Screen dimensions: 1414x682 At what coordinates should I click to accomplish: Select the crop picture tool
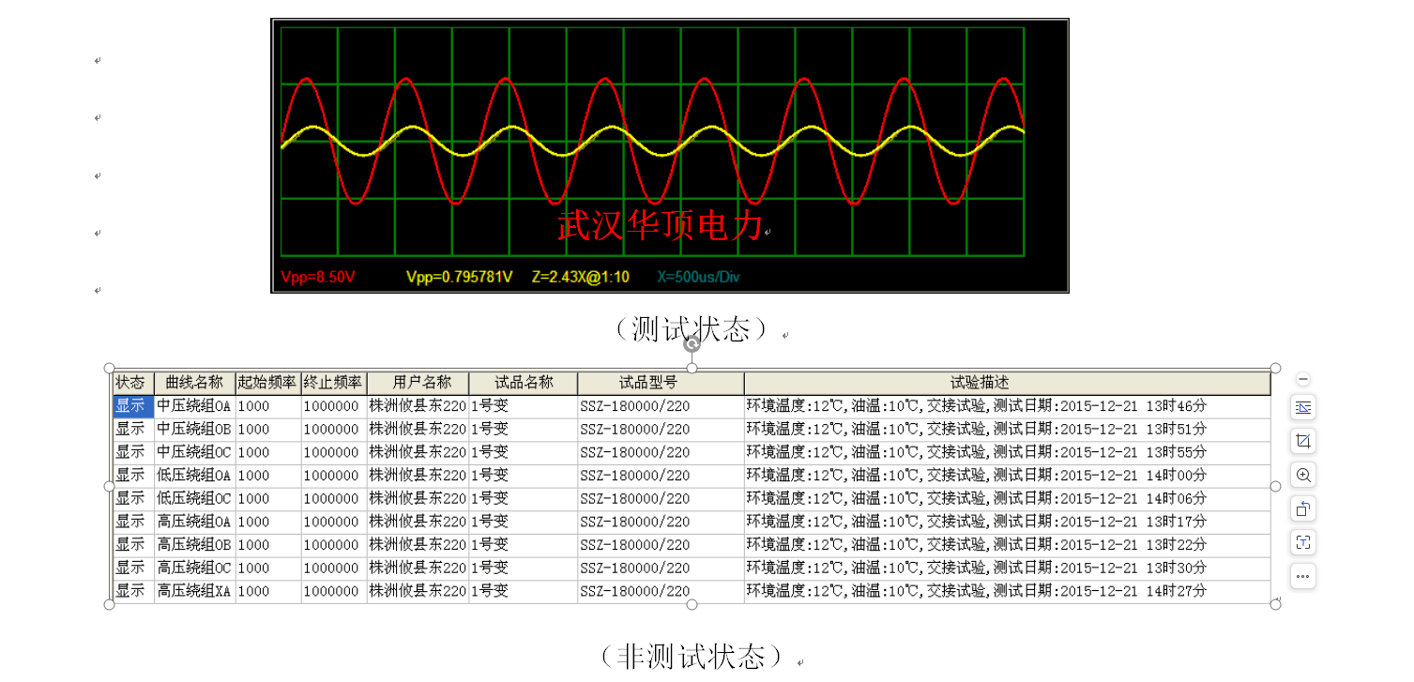click(1303, 441)
